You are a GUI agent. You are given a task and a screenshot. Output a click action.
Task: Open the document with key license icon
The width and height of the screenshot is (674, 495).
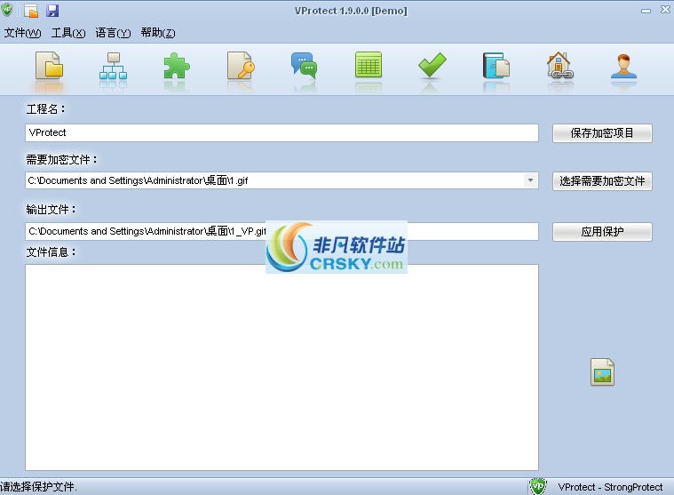tap(241, 66)
